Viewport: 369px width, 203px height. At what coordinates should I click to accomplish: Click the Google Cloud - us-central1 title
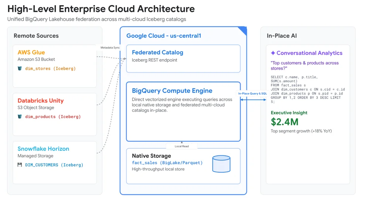[x=164, y=36]
